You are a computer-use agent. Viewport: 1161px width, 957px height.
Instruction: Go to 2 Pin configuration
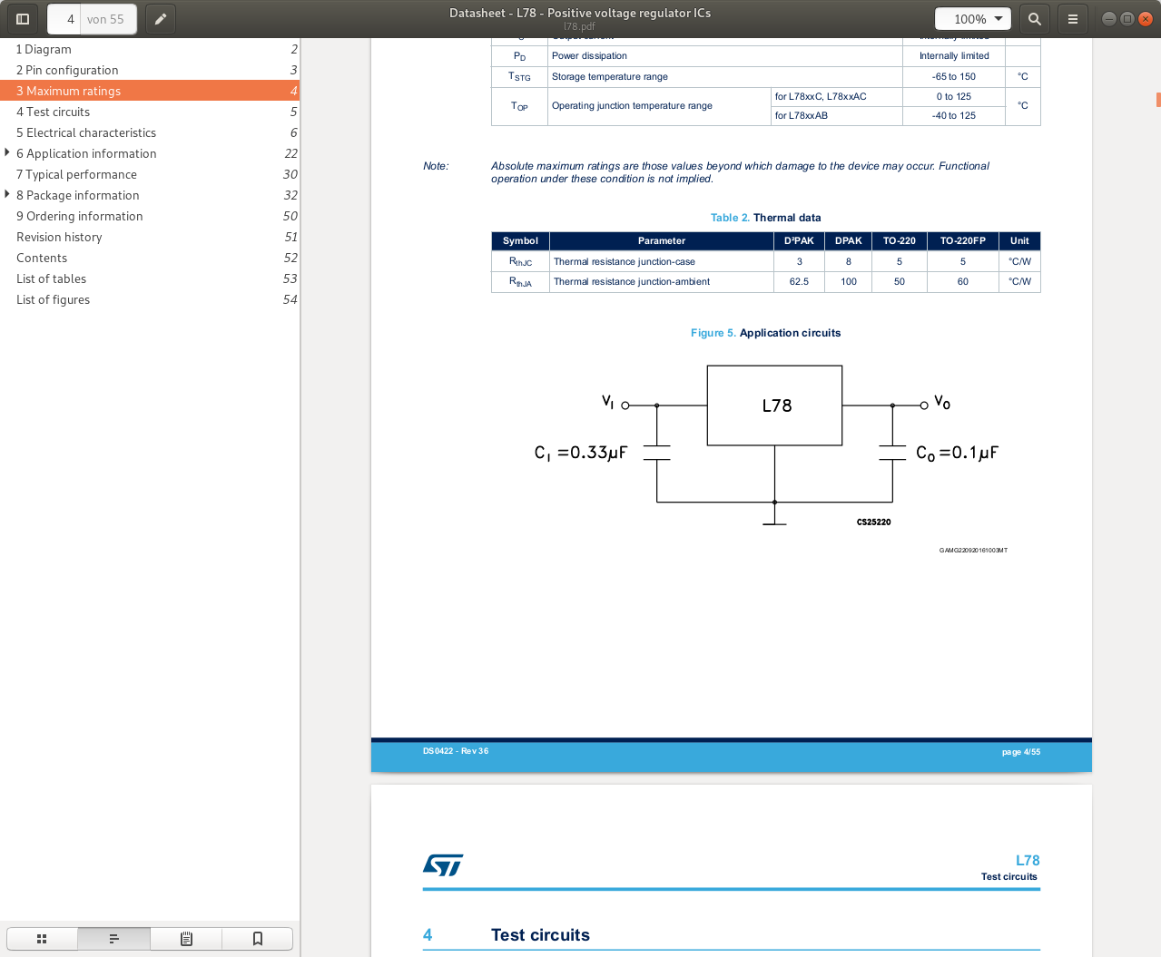(150, 70)
